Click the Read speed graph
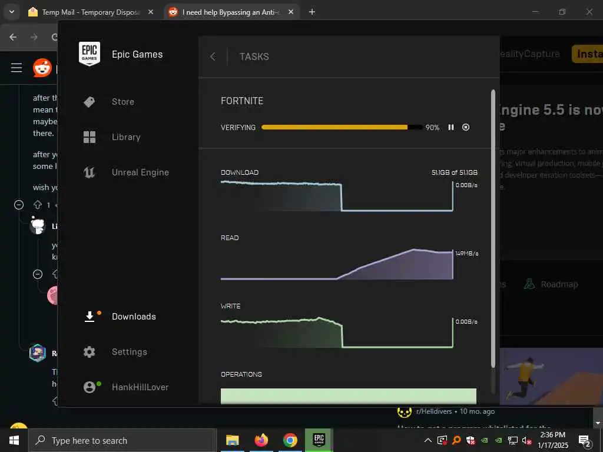The height and width of the screenshot is (452, 603). coord(337,264)
